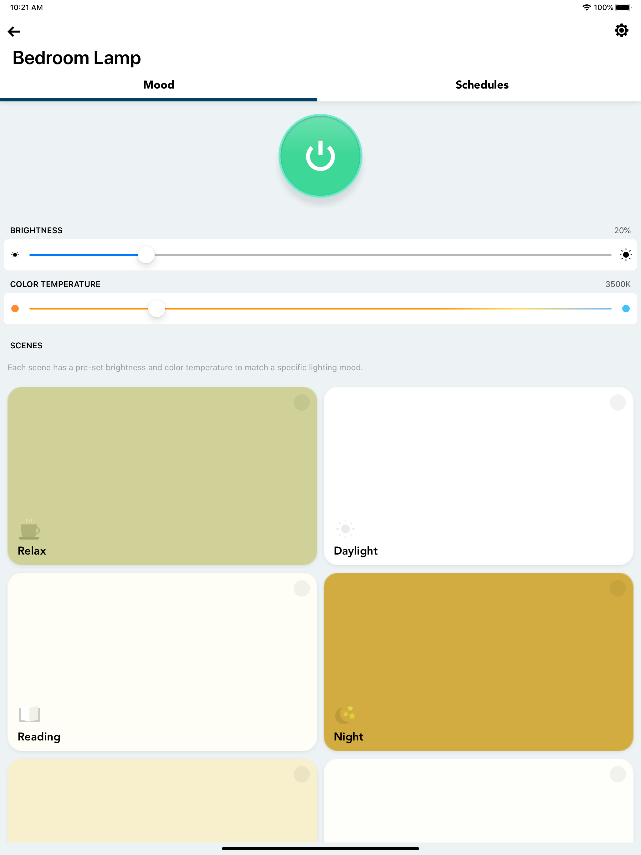
Task: Click the coffee cup Relax icon
Action: click(29, 529)
